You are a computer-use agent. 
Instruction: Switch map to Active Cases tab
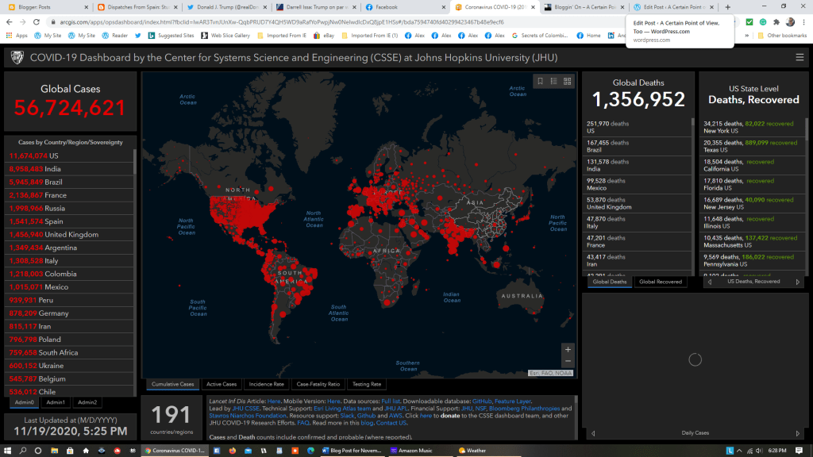click(220, 384)
